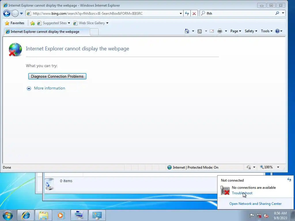Click Recycle Bin icon in background window

click(49, 184)
